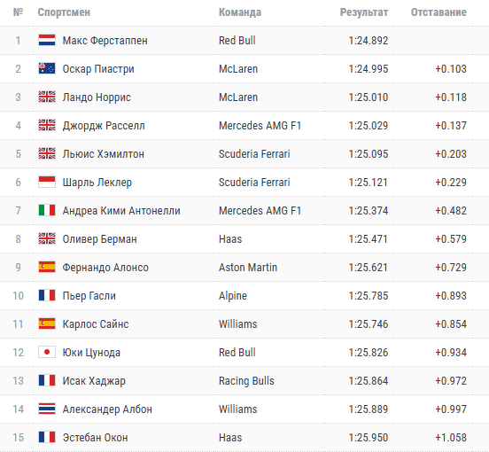Click the UK flag beside Льюис Хэмилтон
489x452 pixels.
47,154
